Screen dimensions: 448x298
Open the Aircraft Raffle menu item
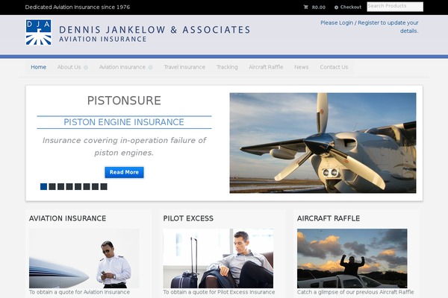tap(266, 67)
